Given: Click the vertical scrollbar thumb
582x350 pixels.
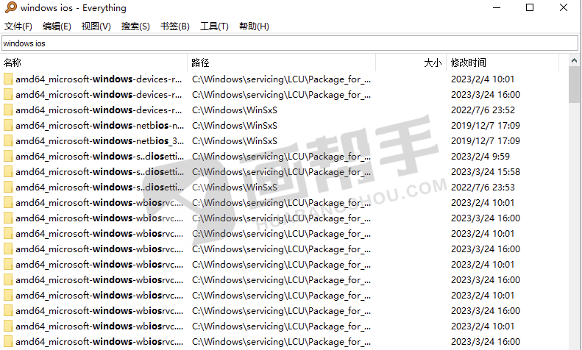Looking at the screenshot, I should [574, 85].
